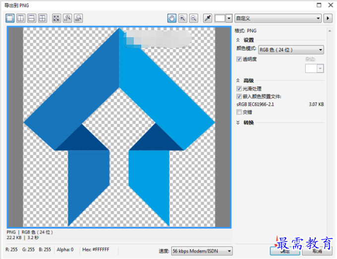The image size is (337, 259).
Task: Click the 格式: PNG label
Action: 245,31
